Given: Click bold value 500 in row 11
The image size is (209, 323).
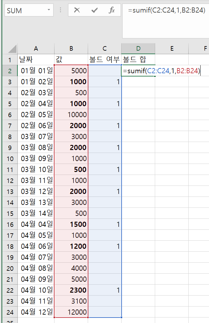Looking at the screenshot, I should [71, 169].
